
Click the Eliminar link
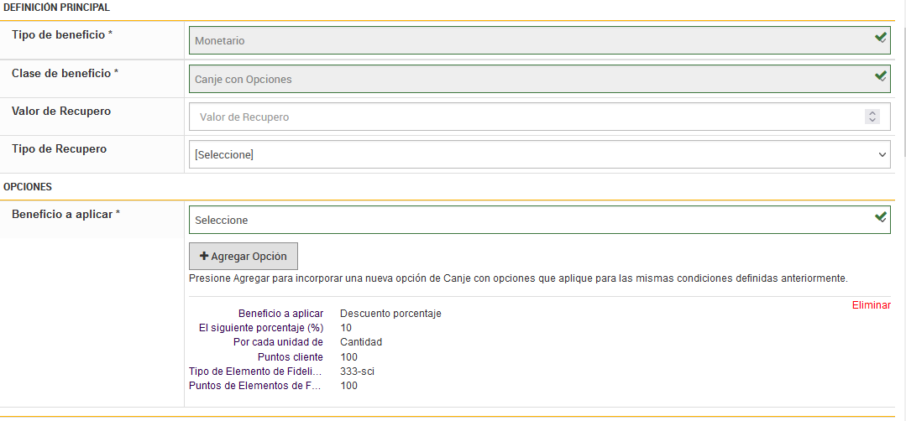click(x=872, y=305)
